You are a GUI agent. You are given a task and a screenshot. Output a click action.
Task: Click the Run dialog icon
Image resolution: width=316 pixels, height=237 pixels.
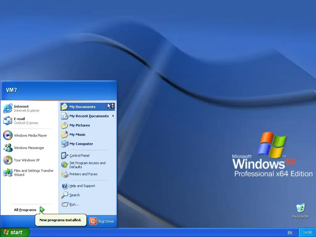coord(65,204)
